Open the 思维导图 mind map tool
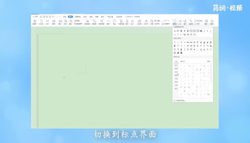The height and width of the screenshot is (143, 250). tap(102, 22)
